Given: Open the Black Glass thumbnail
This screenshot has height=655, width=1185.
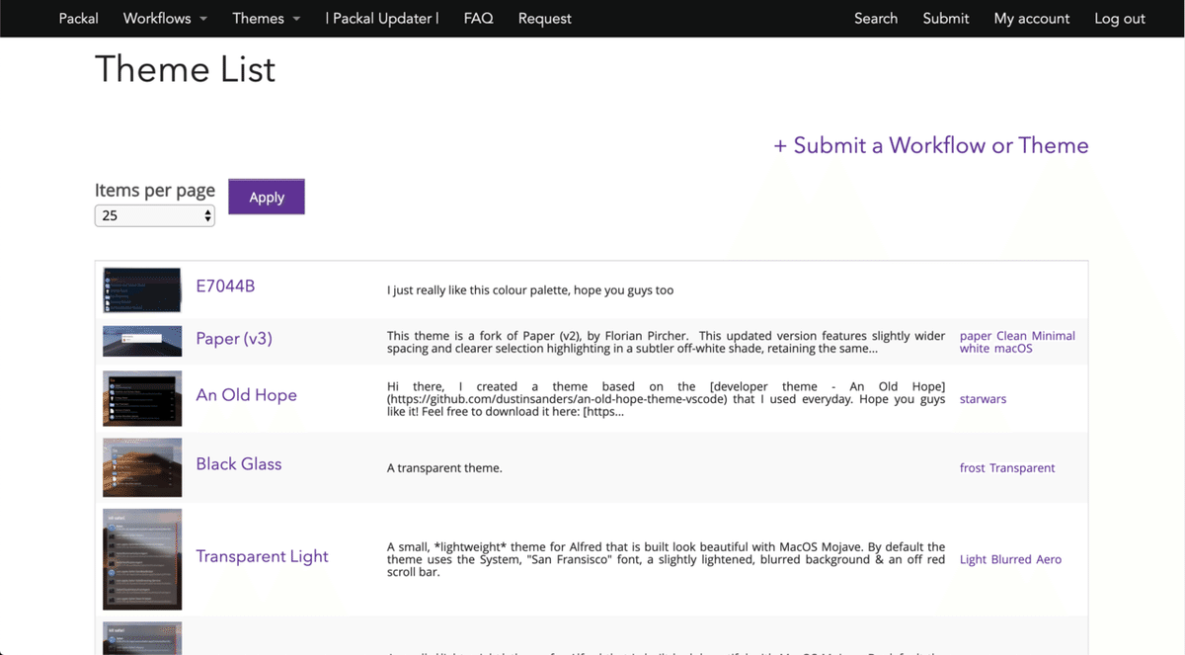Looking at the screenshot, I should point(142,467).
